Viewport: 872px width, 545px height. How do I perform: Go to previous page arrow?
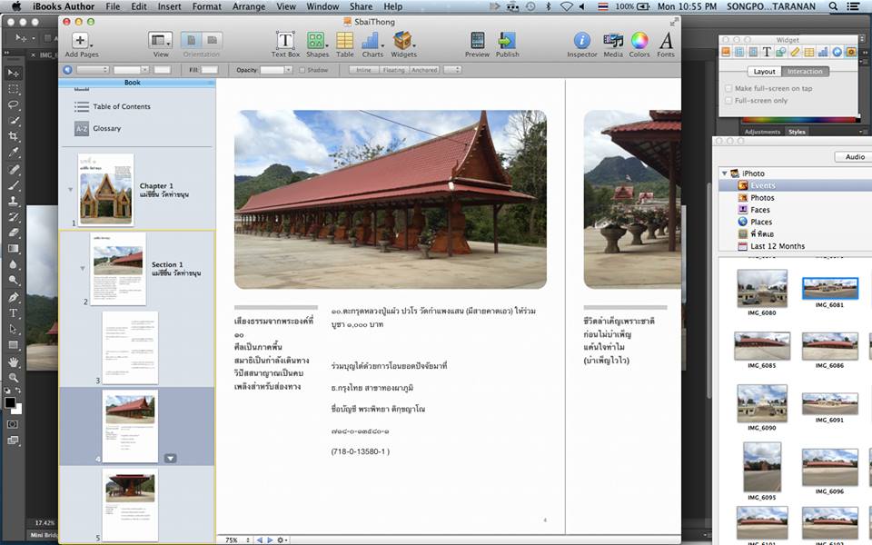coord(259,540)
